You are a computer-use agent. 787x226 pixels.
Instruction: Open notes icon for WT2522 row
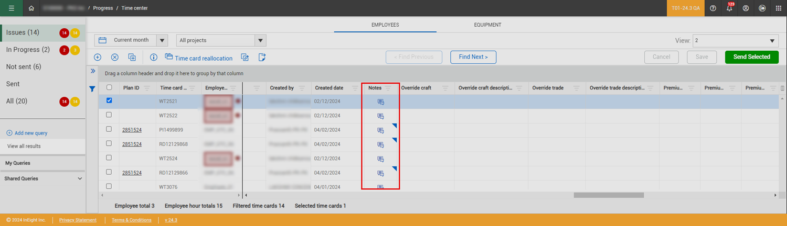click(x=381, y=117)
